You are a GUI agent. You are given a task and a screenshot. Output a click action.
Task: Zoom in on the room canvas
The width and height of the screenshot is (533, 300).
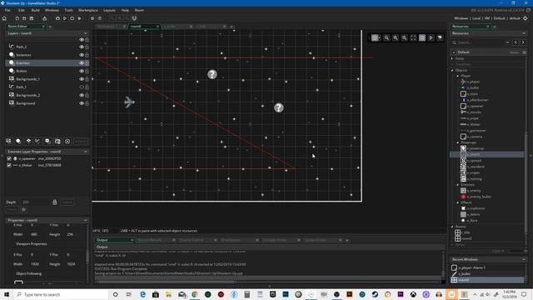click(404, 37)
